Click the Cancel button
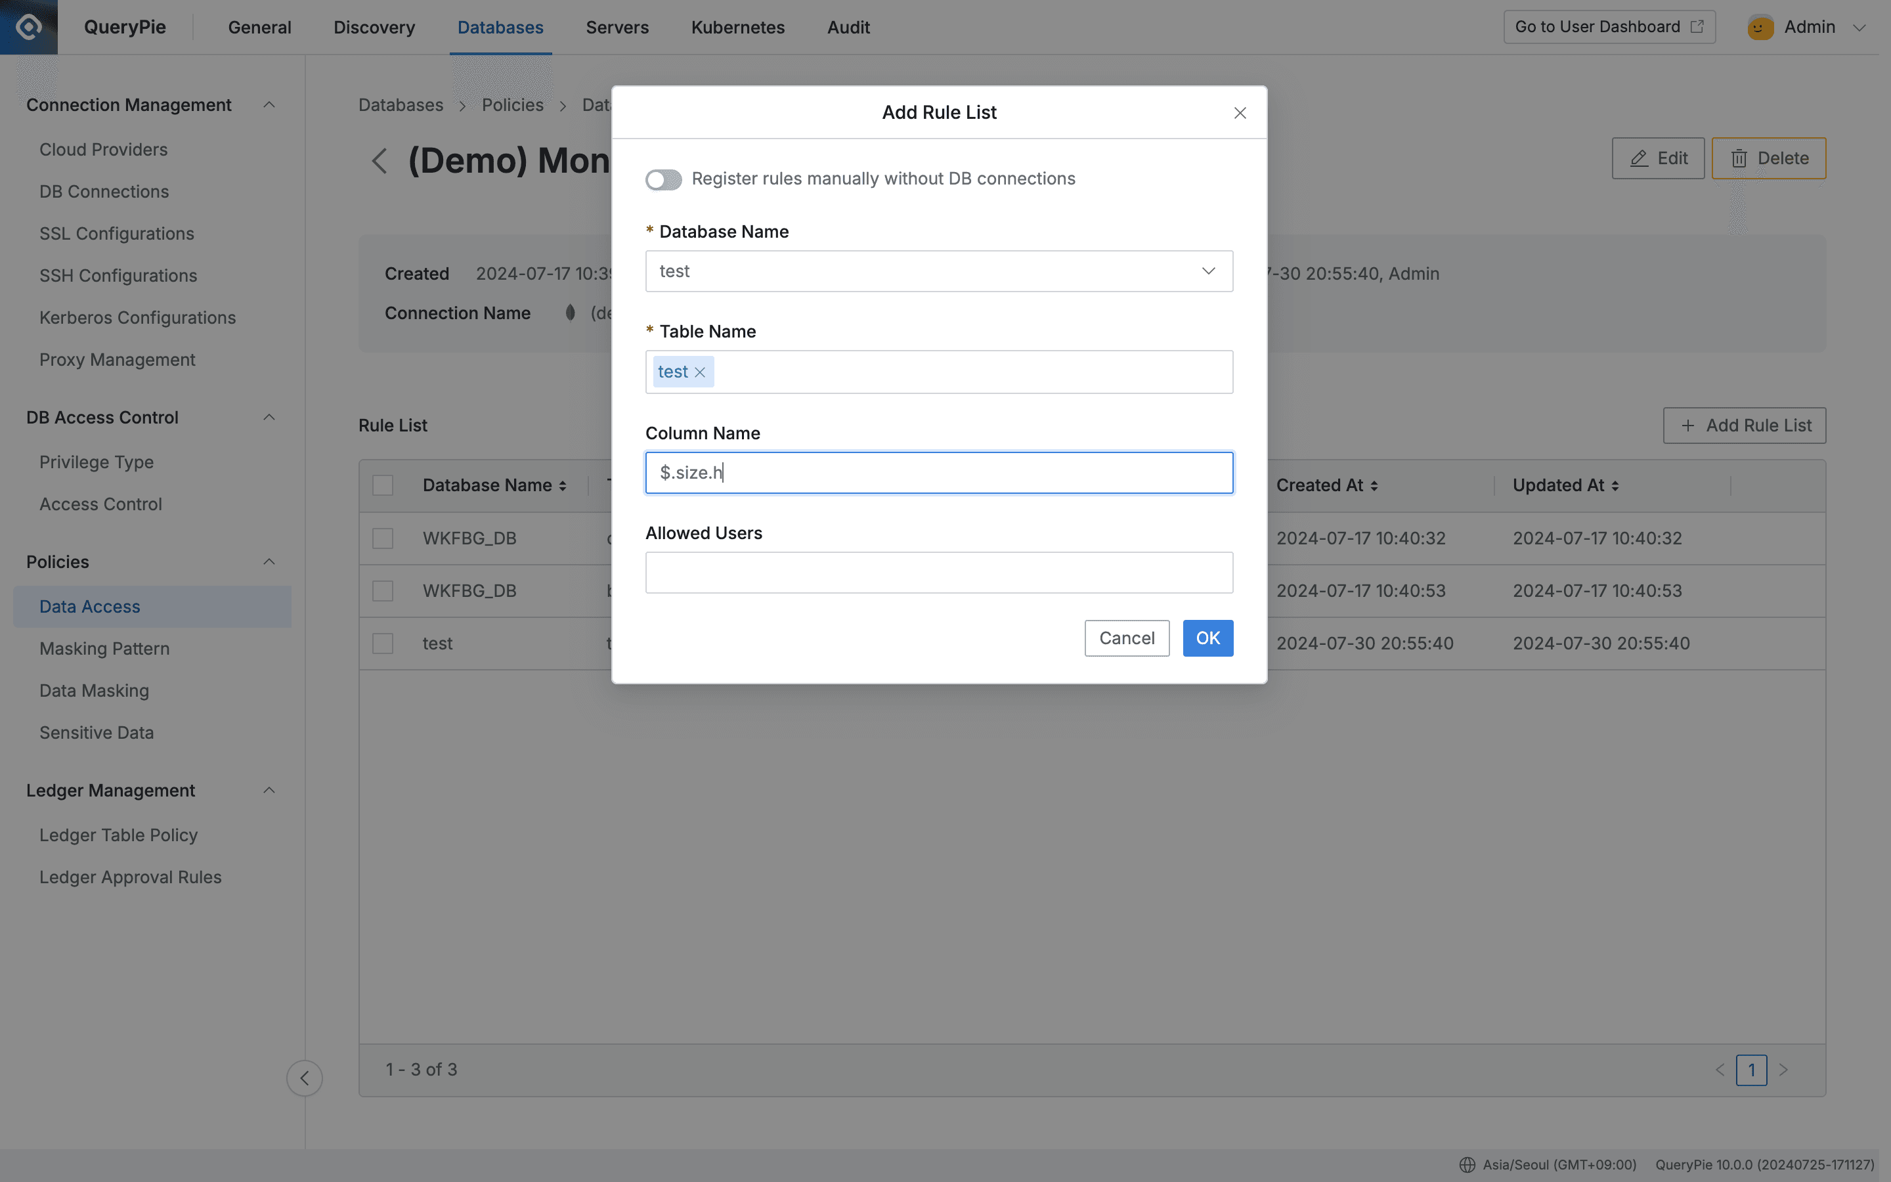Viewport: 1891px width, 1182px height. pos(1126,638)
